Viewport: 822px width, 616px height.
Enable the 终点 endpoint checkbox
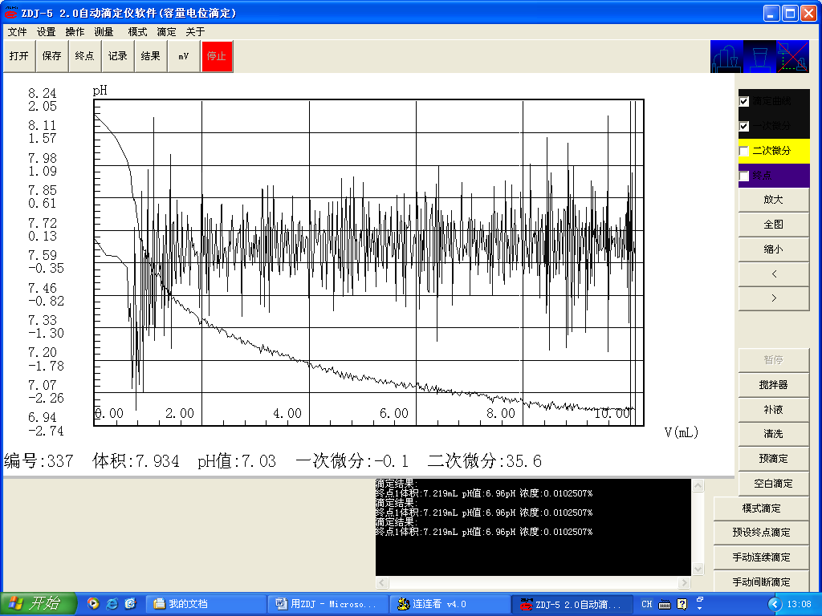pyautogui.click(x=744, y=176)
